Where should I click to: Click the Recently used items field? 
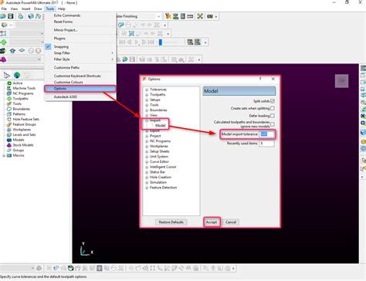pyautogui.click(x=266, y=144)
